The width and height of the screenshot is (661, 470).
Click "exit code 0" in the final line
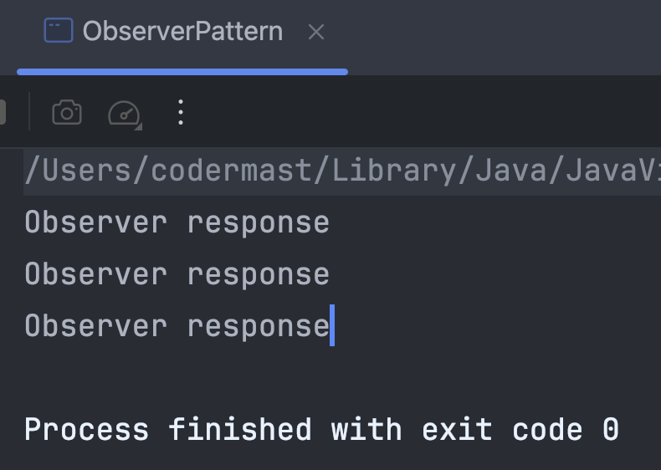520,430
